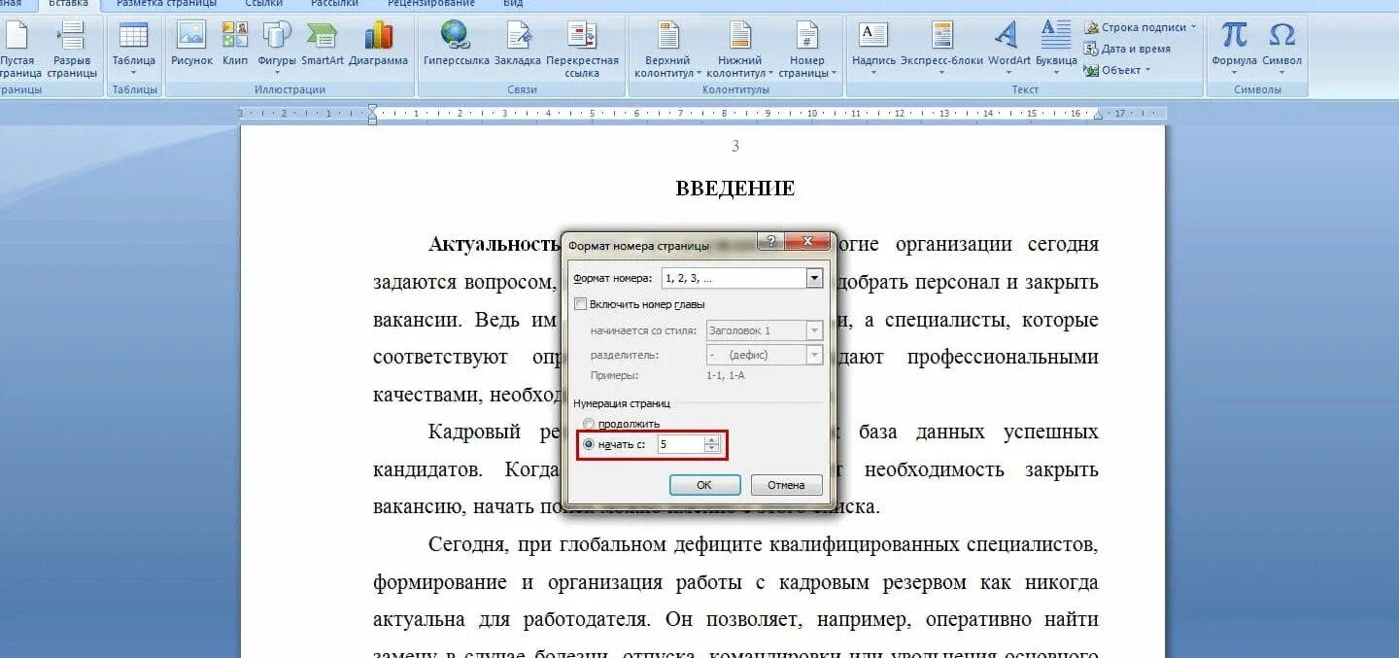Open the Фигуры shapes gallery
This screenshot has height=658, width=1399.
point(277,49)
